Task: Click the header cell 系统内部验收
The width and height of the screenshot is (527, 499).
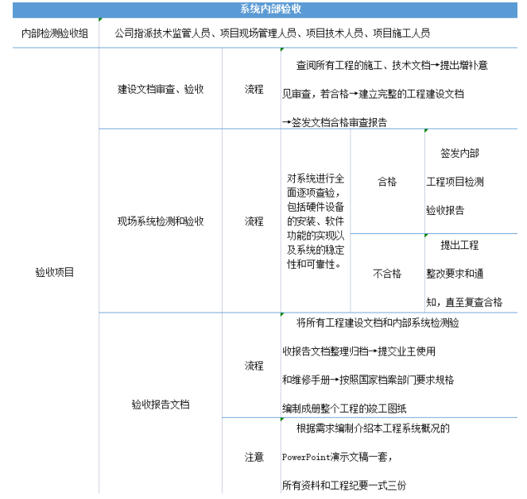Action: 265,10
